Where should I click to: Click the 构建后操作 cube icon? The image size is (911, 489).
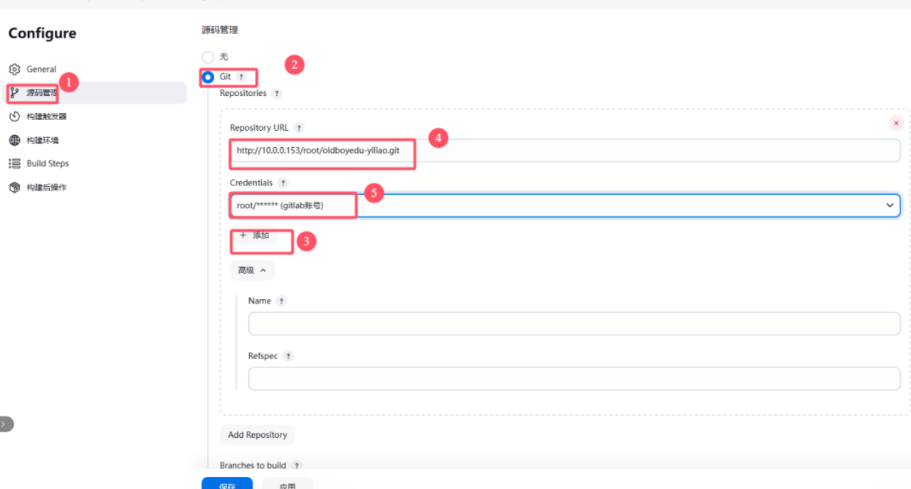(x=14, y=188)
